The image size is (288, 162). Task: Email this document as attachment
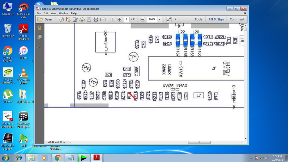pyautogui.click(x=103, y=19)
